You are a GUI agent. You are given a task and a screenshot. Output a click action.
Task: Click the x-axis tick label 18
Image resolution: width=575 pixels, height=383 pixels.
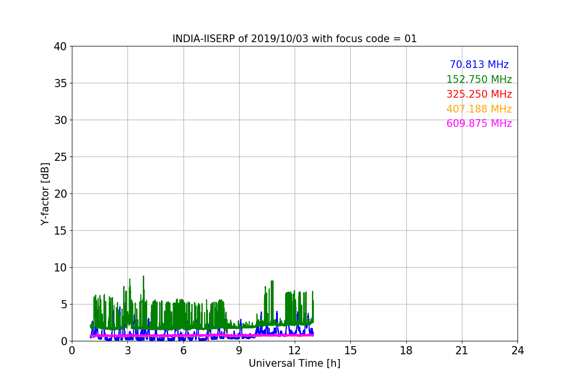(x=406, y=350)
